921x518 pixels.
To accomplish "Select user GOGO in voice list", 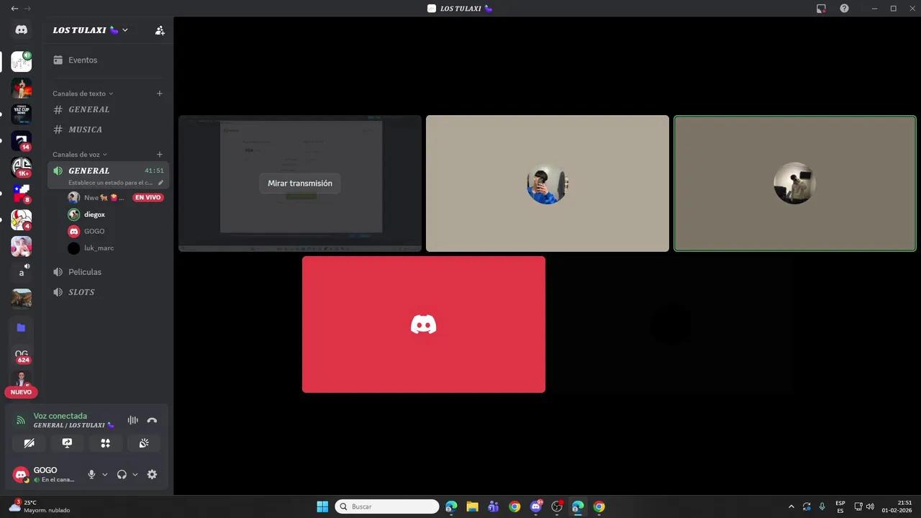I will pos(115,231).
